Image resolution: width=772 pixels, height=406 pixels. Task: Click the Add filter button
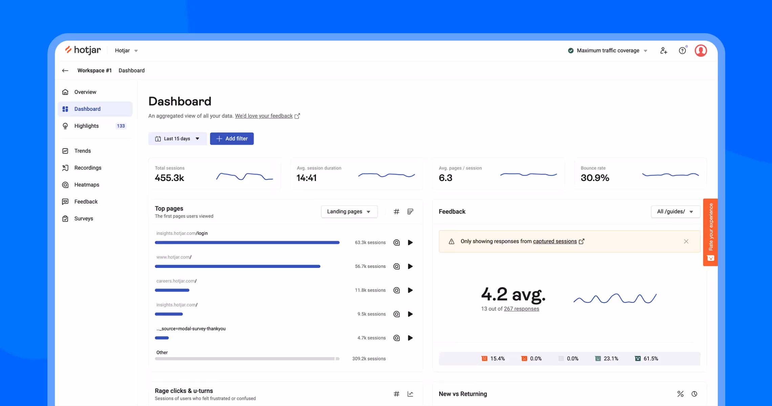[232, 138]
